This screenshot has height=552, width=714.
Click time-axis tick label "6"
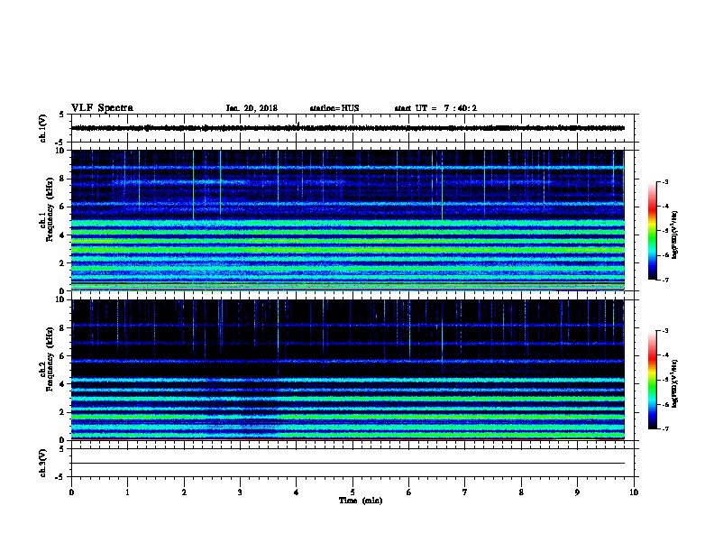pos(409,492)
